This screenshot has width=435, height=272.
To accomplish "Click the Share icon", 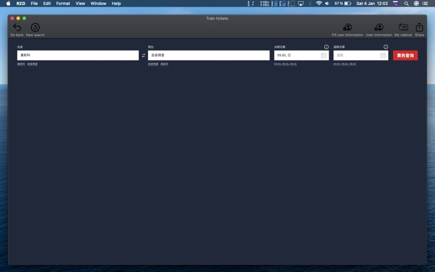I will pos(419,28).
